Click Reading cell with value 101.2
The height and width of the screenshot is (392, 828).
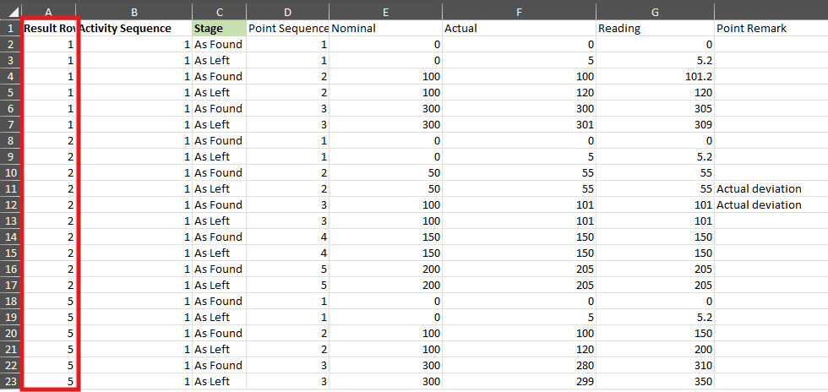655,77
